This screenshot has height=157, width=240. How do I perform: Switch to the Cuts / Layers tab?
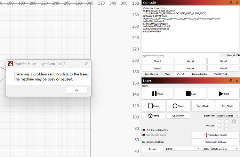[x=152, y=74]
